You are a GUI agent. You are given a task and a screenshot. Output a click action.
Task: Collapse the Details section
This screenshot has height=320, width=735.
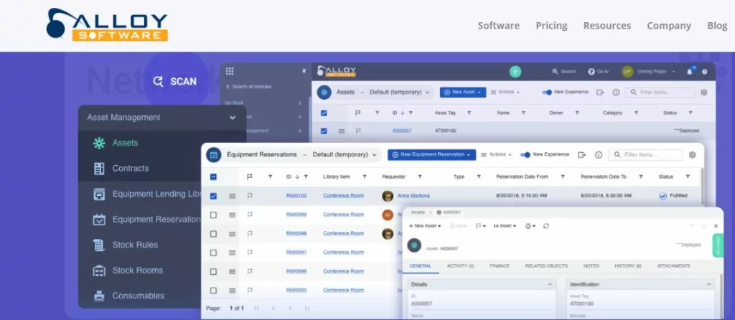(550, 284)
